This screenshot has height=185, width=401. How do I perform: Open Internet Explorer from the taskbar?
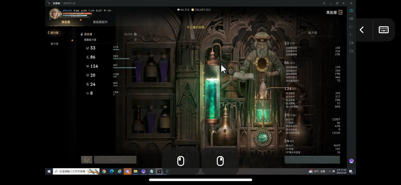(120, 171)
